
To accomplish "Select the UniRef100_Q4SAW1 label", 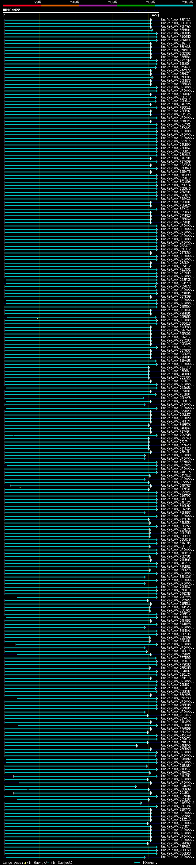I will (176, 388).
